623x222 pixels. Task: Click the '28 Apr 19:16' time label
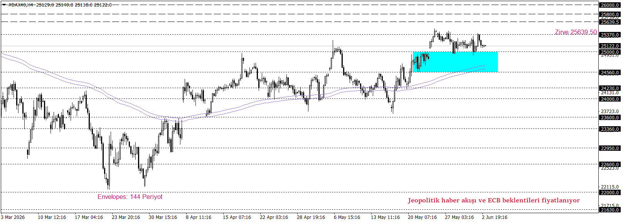[x=311, y=217]
